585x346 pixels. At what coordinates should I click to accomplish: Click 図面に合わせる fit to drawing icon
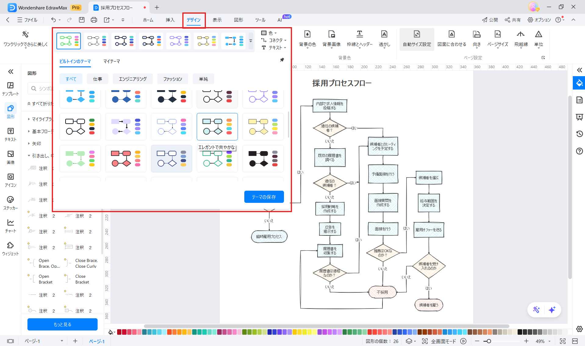click(x=452, y=39)
